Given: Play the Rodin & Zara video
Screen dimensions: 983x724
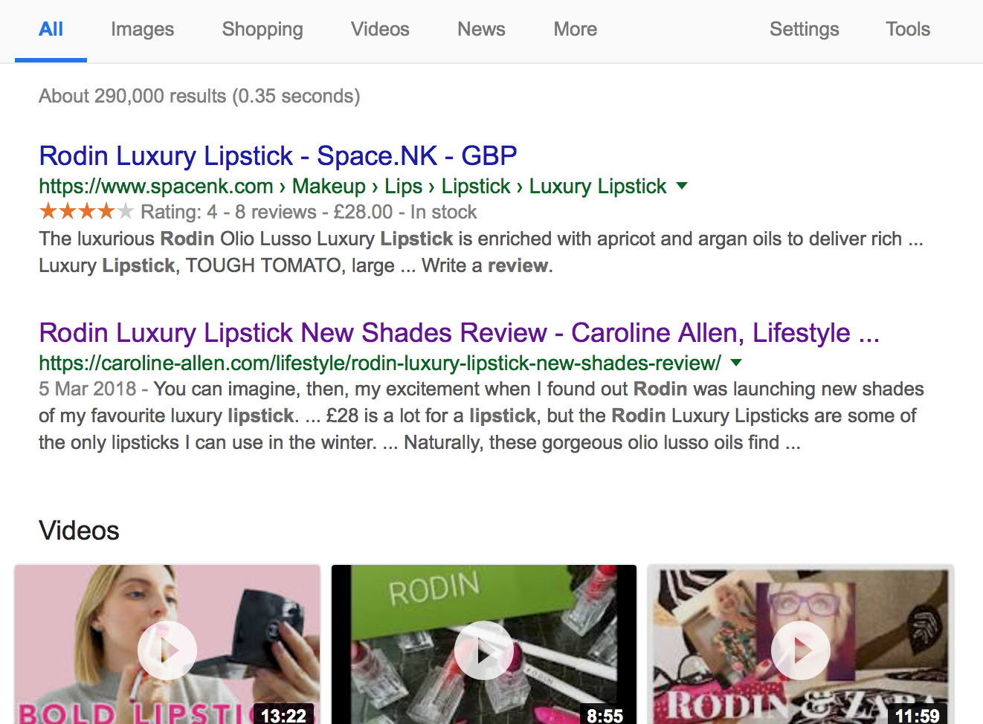Looking at the screenshot, I should pyautogui.click(x=800, y=650).
